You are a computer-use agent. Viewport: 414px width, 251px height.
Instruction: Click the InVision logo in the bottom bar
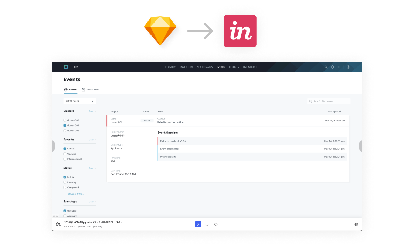58,224
